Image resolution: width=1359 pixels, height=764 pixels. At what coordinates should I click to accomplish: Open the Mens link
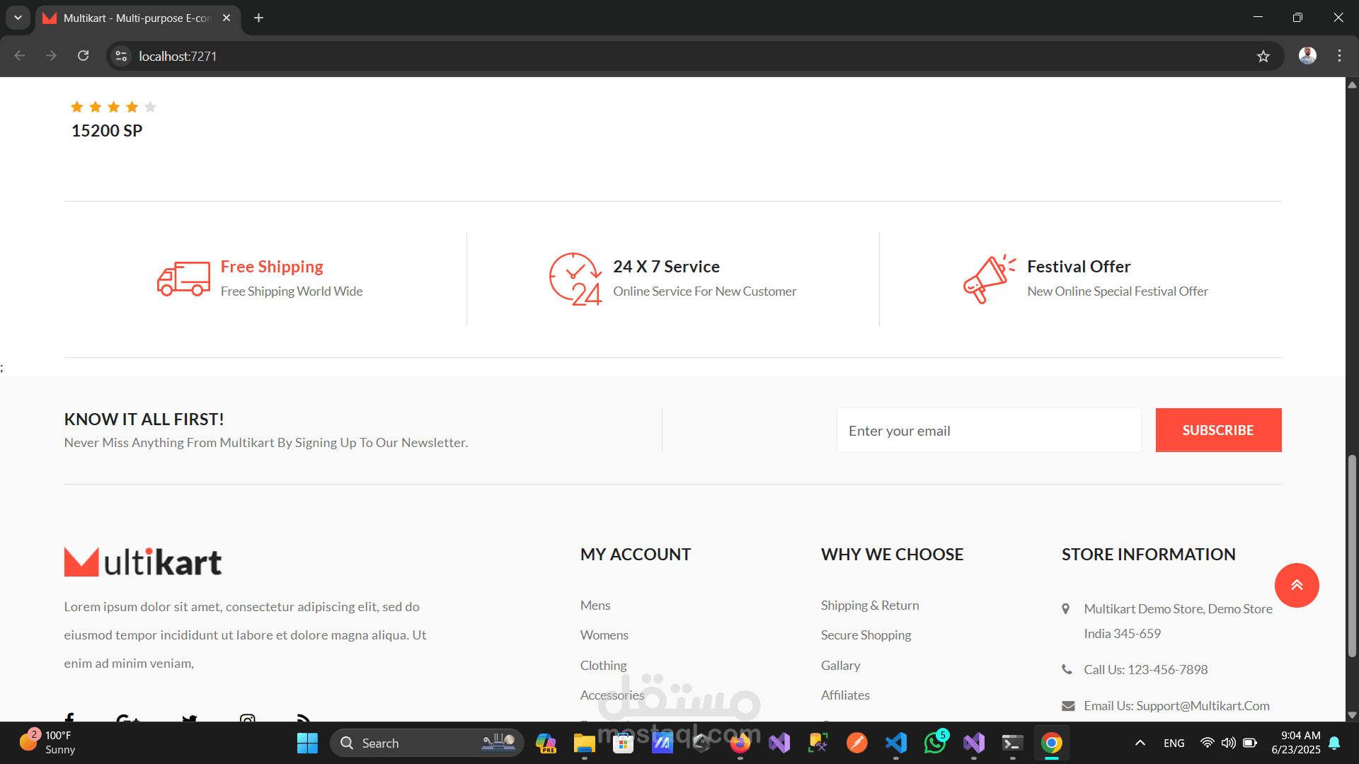(595, 606)
